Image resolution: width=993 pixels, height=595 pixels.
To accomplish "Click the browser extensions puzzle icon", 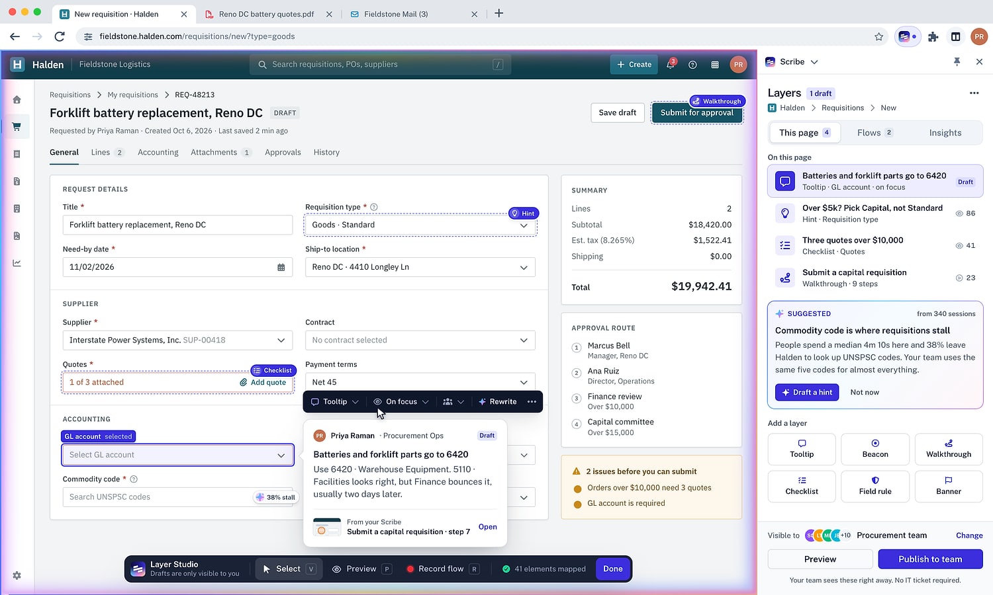I will [x=933, y=36].
